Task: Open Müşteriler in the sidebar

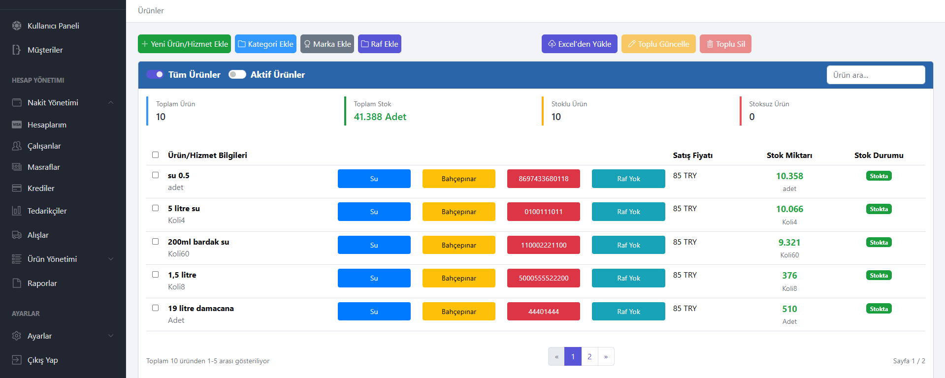Action: pyautogui.click(x=45, y=50)
